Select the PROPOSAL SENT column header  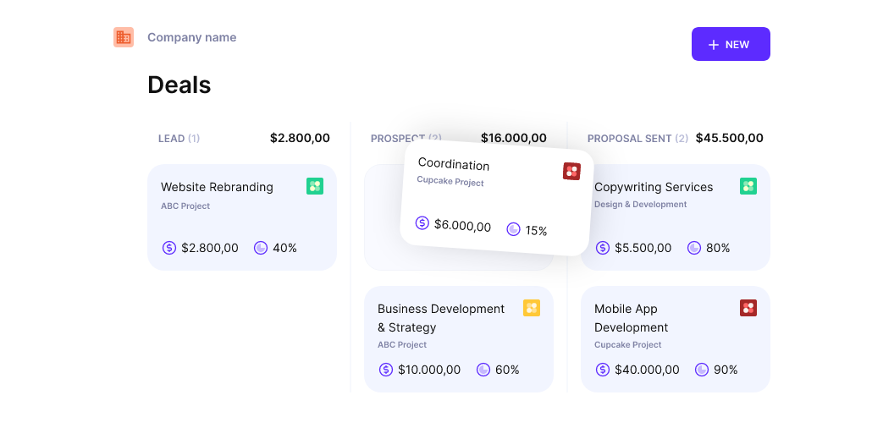click(629, 139)
